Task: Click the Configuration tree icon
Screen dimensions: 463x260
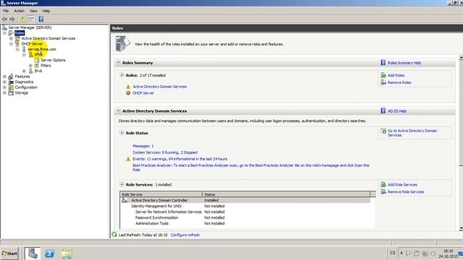Action: pyautogui.click(x=11, y=87)
